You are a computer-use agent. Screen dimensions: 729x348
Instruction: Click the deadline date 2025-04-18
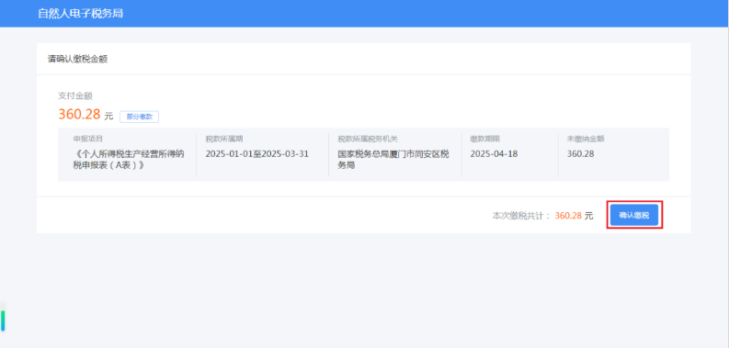494,153
